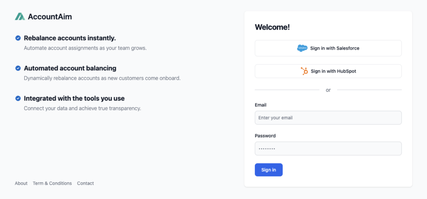Focus the Password input field
427x199 pixels.
(x=328, y=149)
